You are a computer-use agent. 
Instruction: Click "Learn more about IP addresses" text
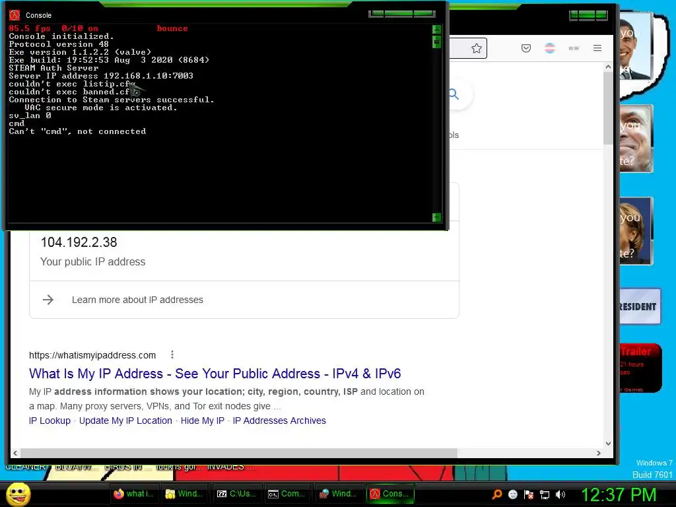tap(137, 300)
